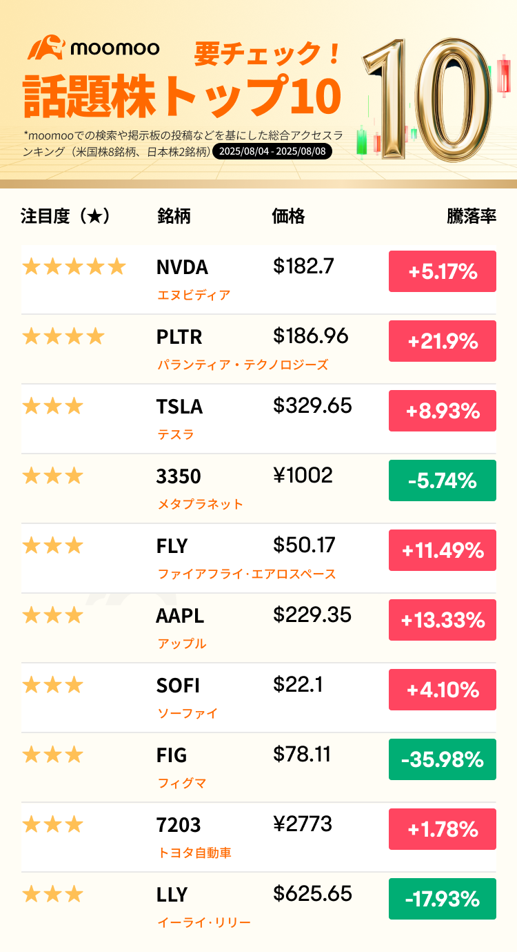
Task: Click AAPL +13.33% change badge
Action: click(443, 620)
